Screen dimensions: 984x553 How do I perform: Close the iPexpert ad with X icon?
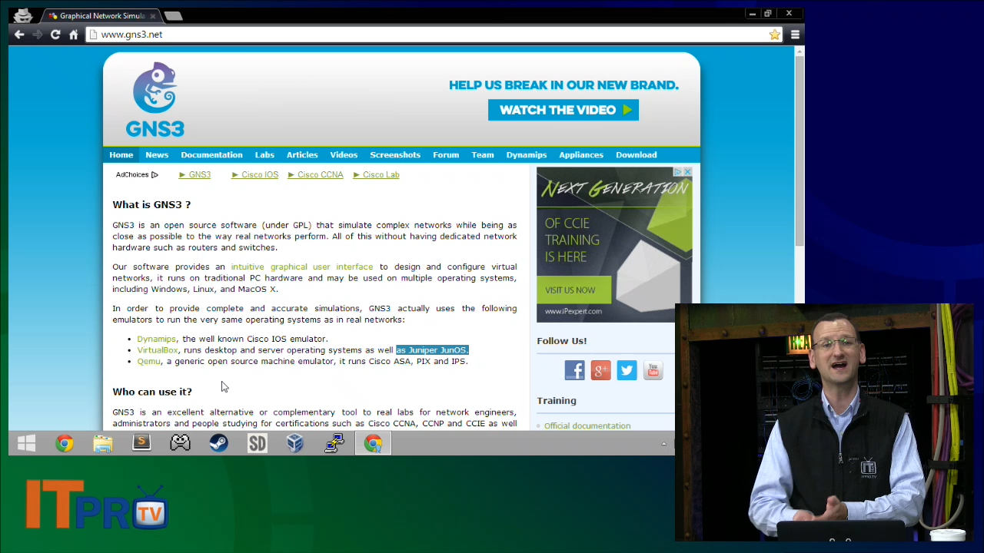tap(687, 172)
